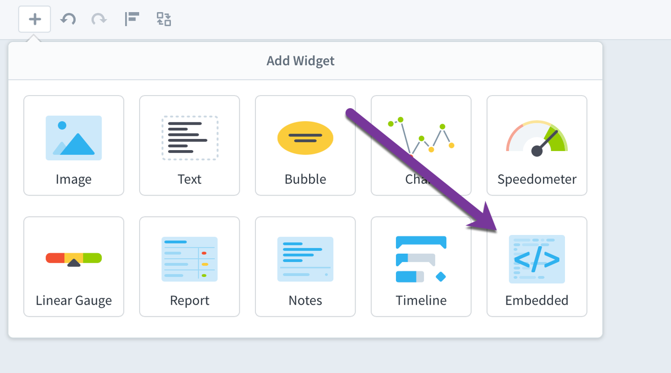Click the swap widgets arrangement icon
671x373 pixels.
164,19
